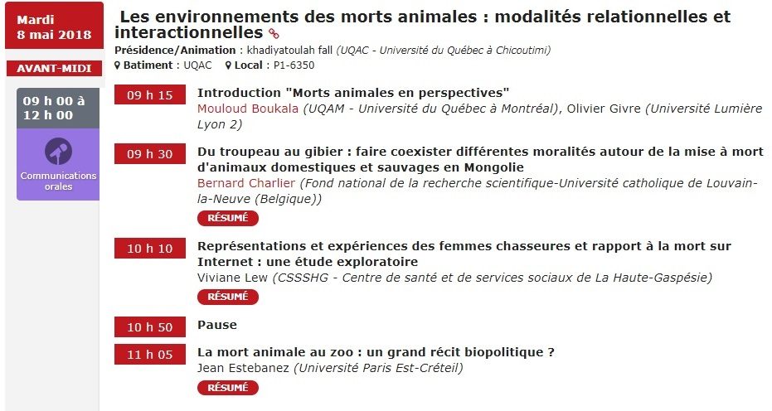This screenshot has width=772, height=411.
Task: Click the 10 h 50 Pause time badge
Action: point(149,326)
